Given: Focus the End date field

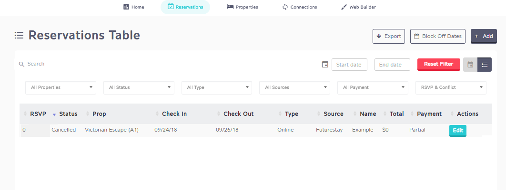Looking at the screenshot, I should coord(392,65).
